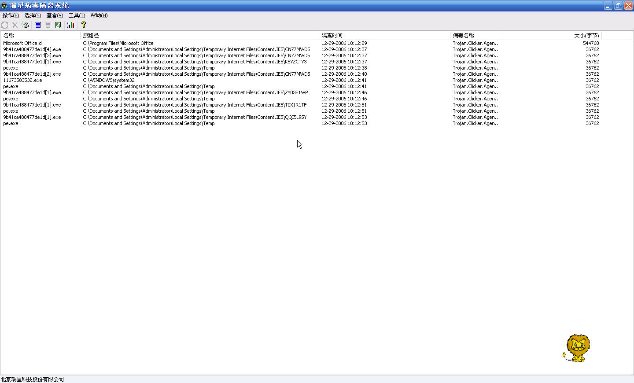Click the path ending in Content.IE5\ZY03F1WP
The width and height of the screenshot is (634, 383).
pos(195,92)
